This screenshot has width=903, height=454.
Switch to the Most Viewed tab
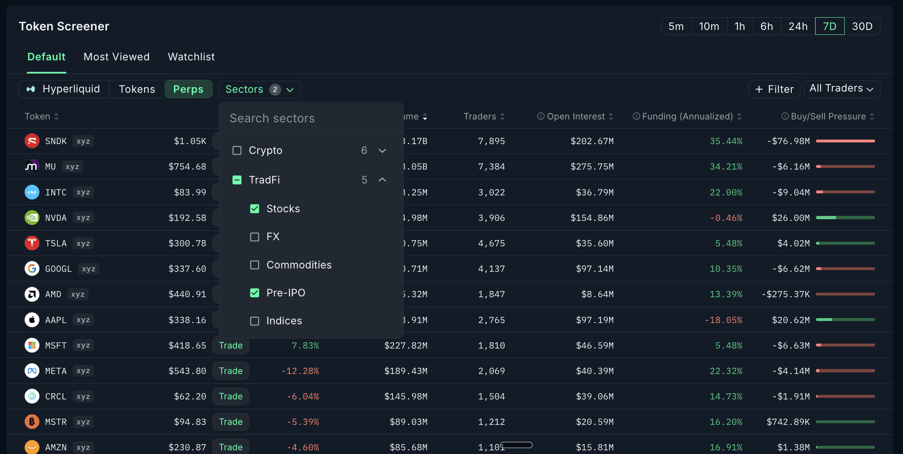tap(117, 57)
